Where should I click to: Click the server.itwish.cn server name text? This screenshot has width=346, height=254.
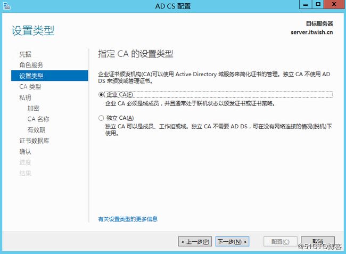pos(312,32)
